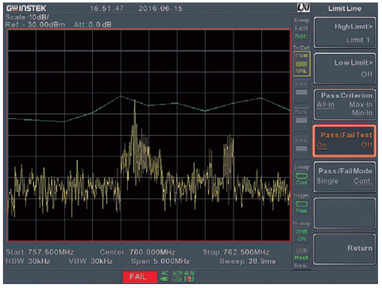
Task: Click the USB Host indicator
Action: click(x=301, y=258)
